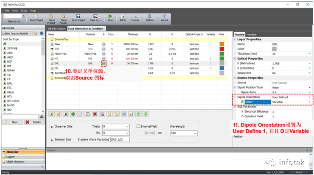The height and width of the screenshot is (175, 314).
Task: Collapse the Optical Properties section
Action: [235, 58]
